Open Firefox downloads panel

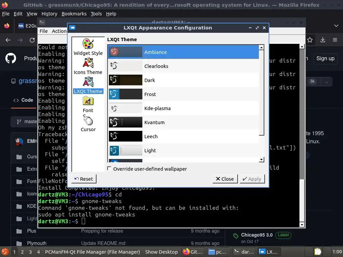point(323,40)
